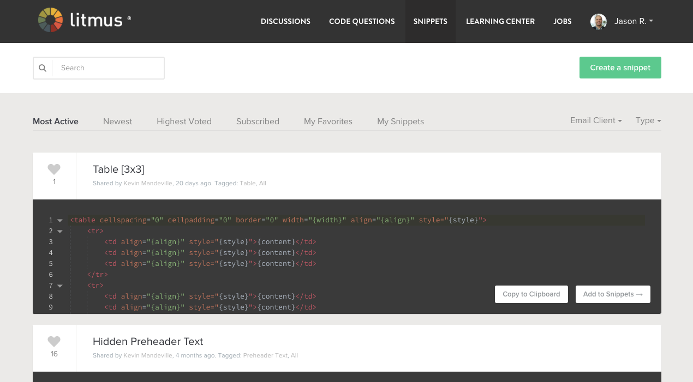Open Code Questions section
The width and height of the screenshot is (693, 382).
[362, 21]
